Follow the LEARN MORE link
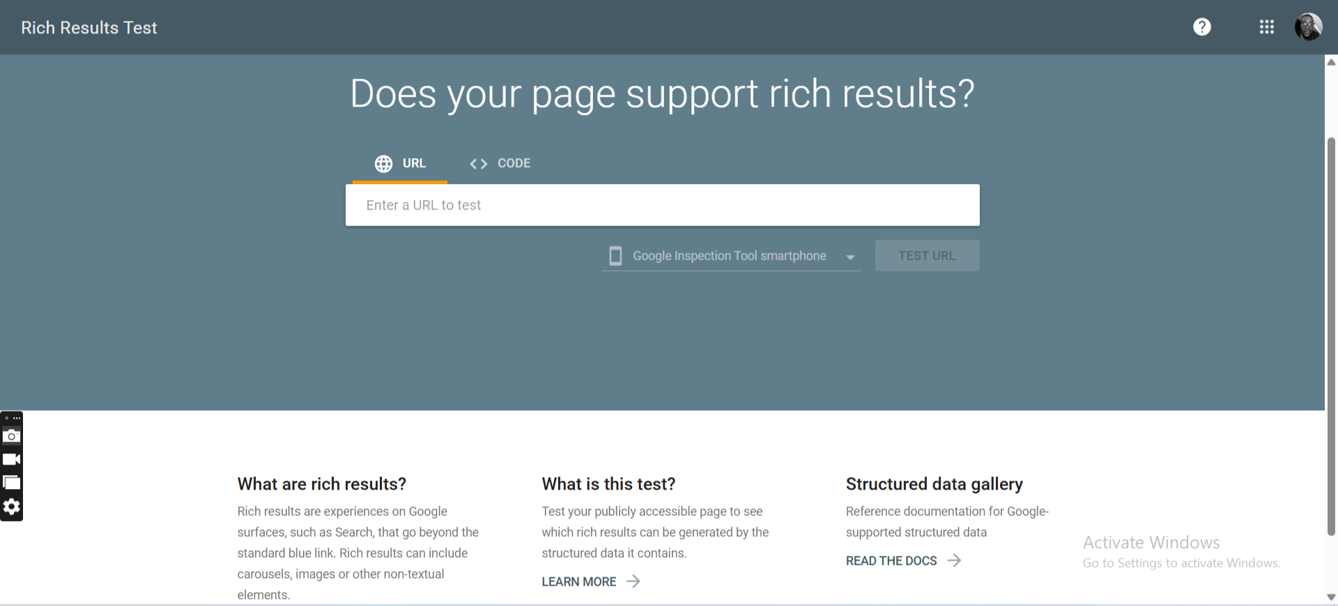Screen dimensions: 1338x606 pyautogui.click(x=579, y=582)
